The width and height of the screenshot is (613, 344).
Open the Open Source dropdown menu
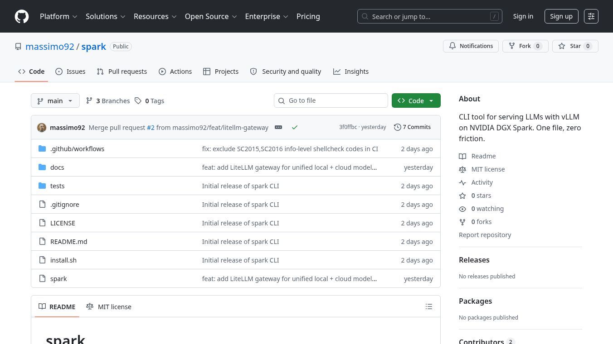pos(211,16)
